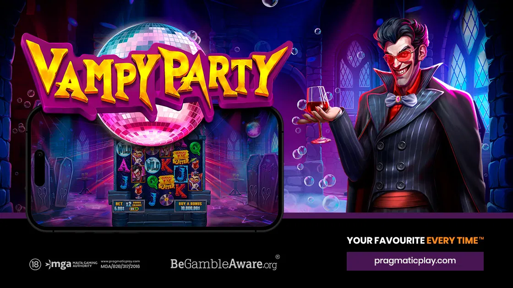Click the vampire's grey bow tie
The width and height of the screenshot is (513, 288).
tap(400, 99)
